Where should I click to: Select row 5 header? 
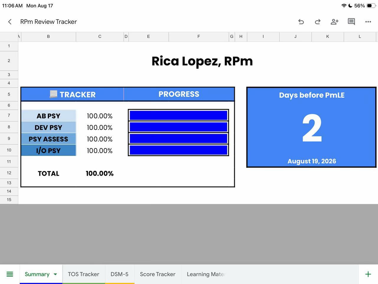[9, 94]
